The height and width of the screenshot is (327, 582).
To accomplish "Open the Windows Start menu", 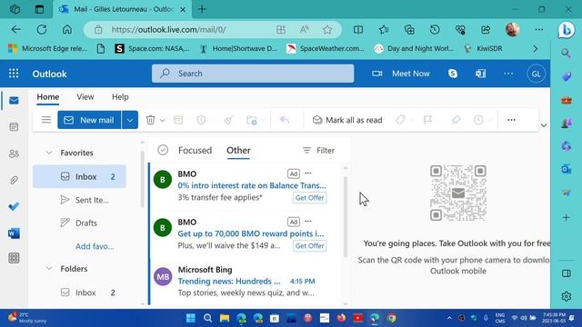I will point(191,318).
